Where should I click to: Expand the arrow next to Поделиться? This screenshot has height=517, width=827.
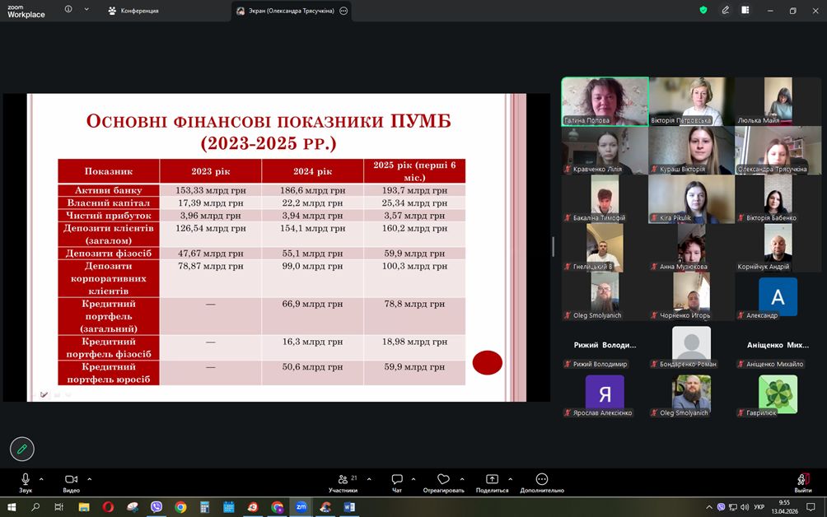[x=510, y=478]
